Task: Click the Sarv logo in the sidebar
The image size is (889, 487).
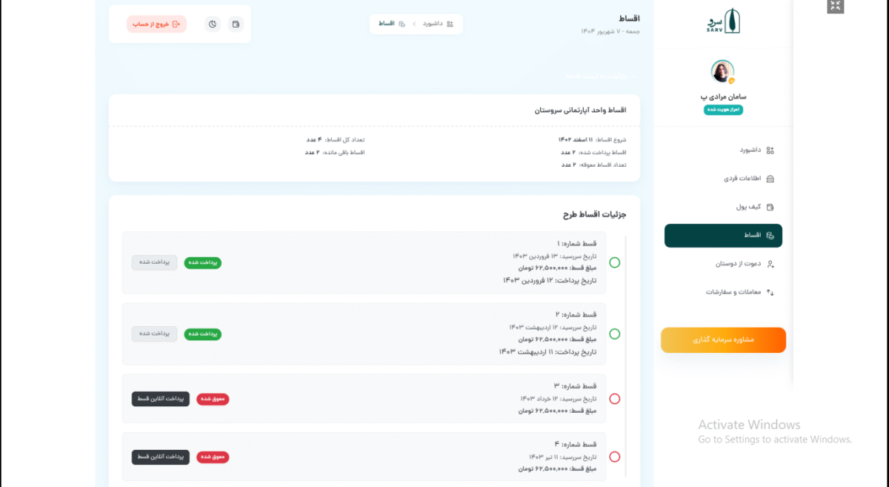Action: pos(723,21)
